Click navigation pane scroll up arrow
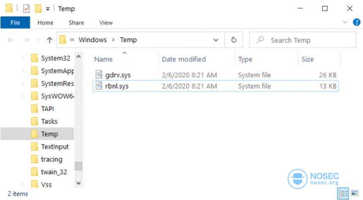This screenshot has height=200, width=363. pyautogui.click(x=79, y=56)
